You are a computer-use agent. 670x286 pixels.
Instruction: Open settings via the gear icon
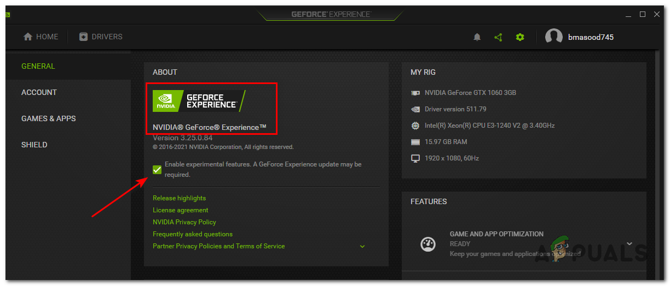(519, 37)
